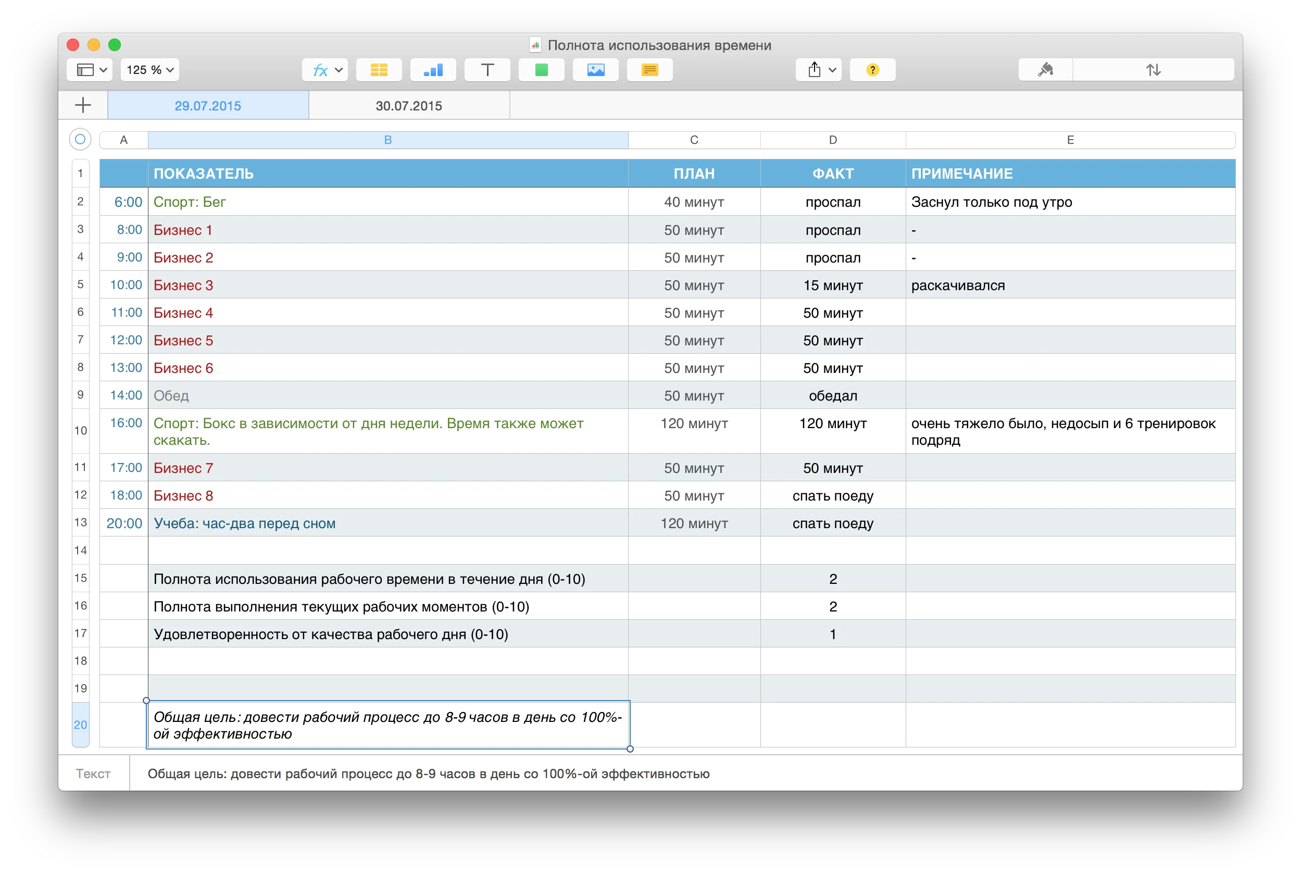The height and width of the screenshot is (874, 1301).
Task: Switch to the 30.07.2015 sheet tab
Action: [409, 106]
